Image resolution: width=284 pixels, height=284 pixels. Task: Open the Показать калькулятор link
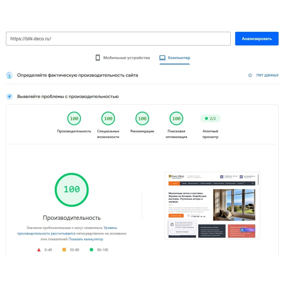(x=86, y=239)
